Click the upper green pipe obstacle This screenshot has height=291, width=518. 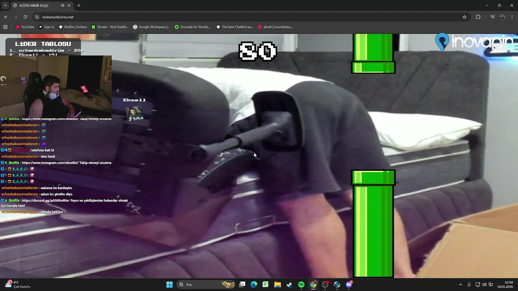tap(373, 53)
